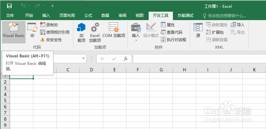Open the 文件 tab
Viewport: 266px width, 129px height.
(10, 16)
